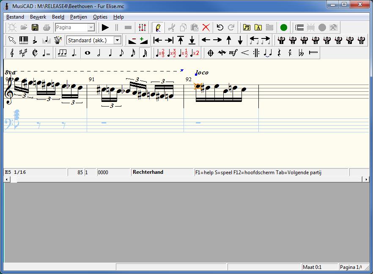Open the Standaard (akk.) dropdown
This screenshot has height=274, width=373.
117,40
